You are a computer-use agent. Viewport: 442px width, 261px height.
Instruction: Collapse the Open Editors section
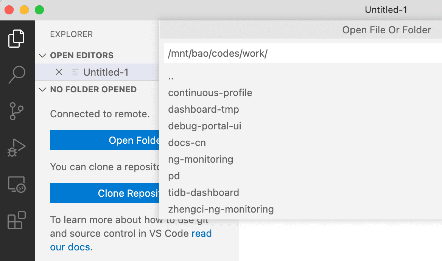(43, 55)
